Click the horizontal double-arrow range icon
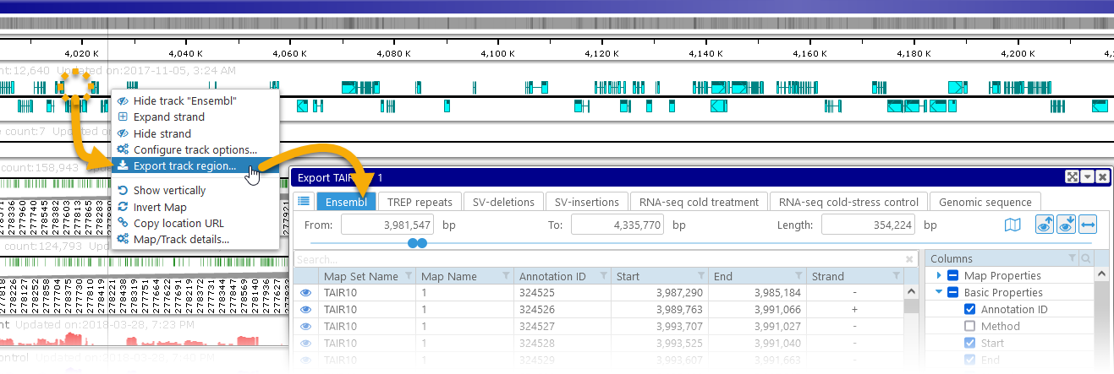 tap(1088, 225)
